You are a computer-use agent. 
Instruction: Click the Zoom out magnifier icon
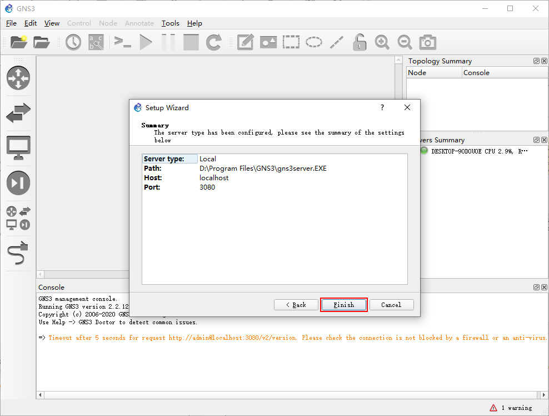point(405,42)
